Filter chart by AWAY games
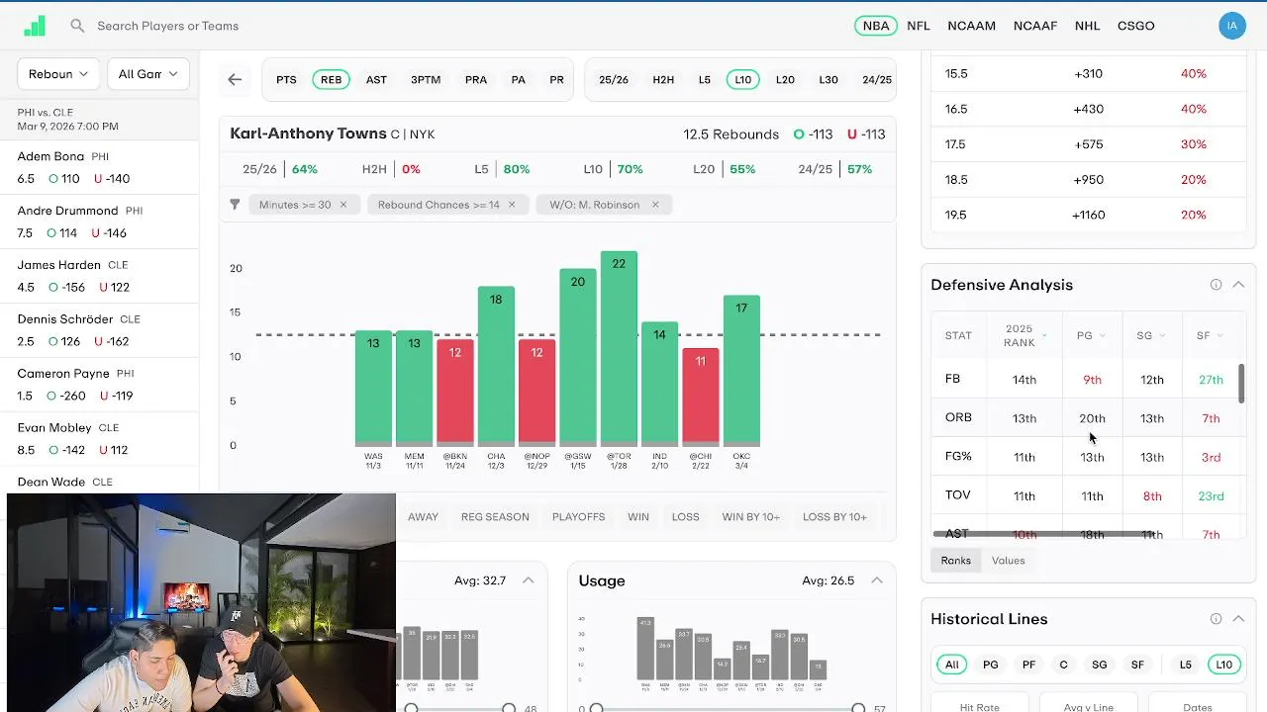1267x712 pixels. point(423,517)
